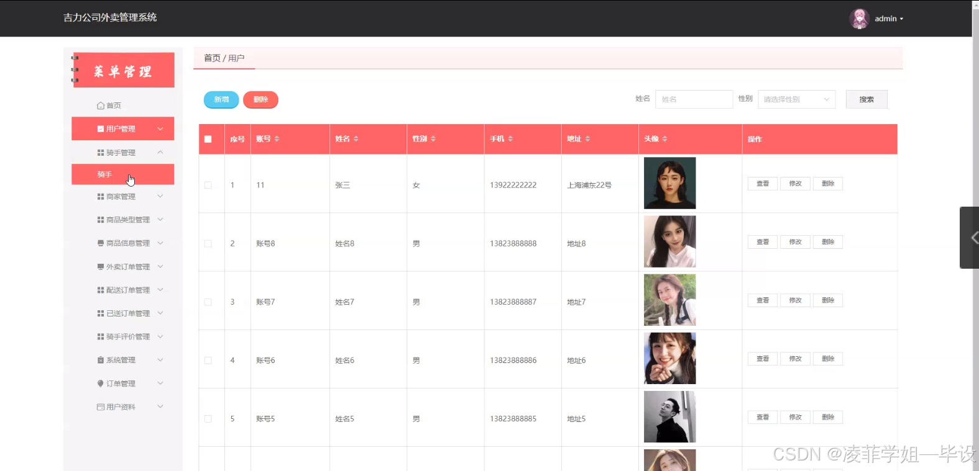Expand 商家管理 with its chevron
Viewport: 979px width, 471px height.
[x=160, y=197]
